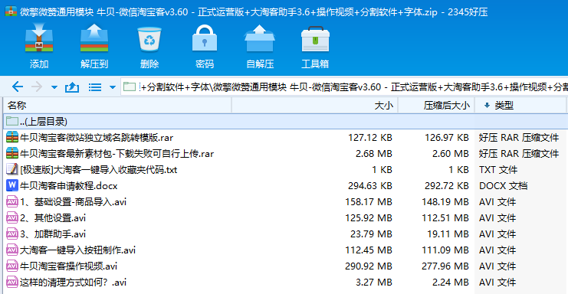Click the 127.12 KB size cell
The width and height of the screenshot is (568, 294).
[x=370, y=137]
